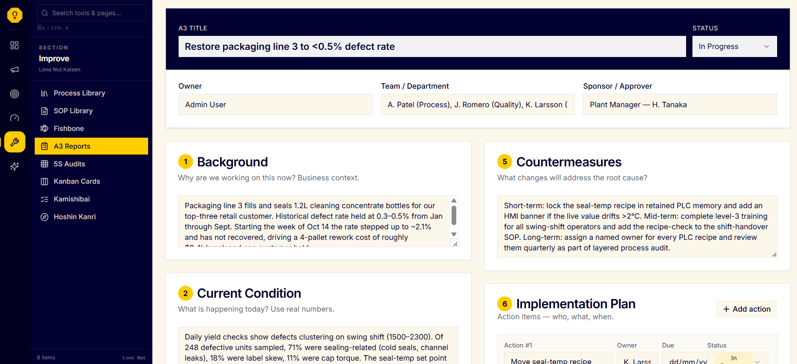797x364 pixels.
Task: Open Kanban Cards page
Action: 91,182
